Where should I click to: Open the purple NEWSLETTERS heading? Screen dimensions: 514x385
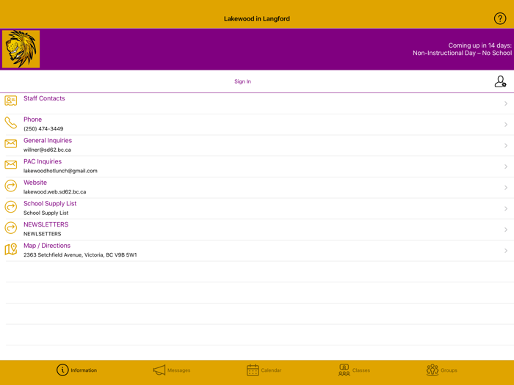pos(46,224)
